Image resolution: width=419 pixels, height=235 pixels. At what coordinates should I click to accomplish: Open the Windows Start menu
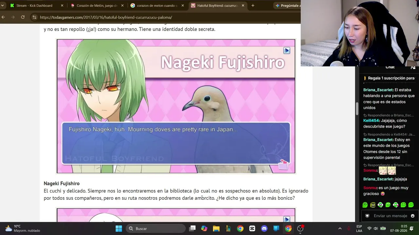pos(119,228)
